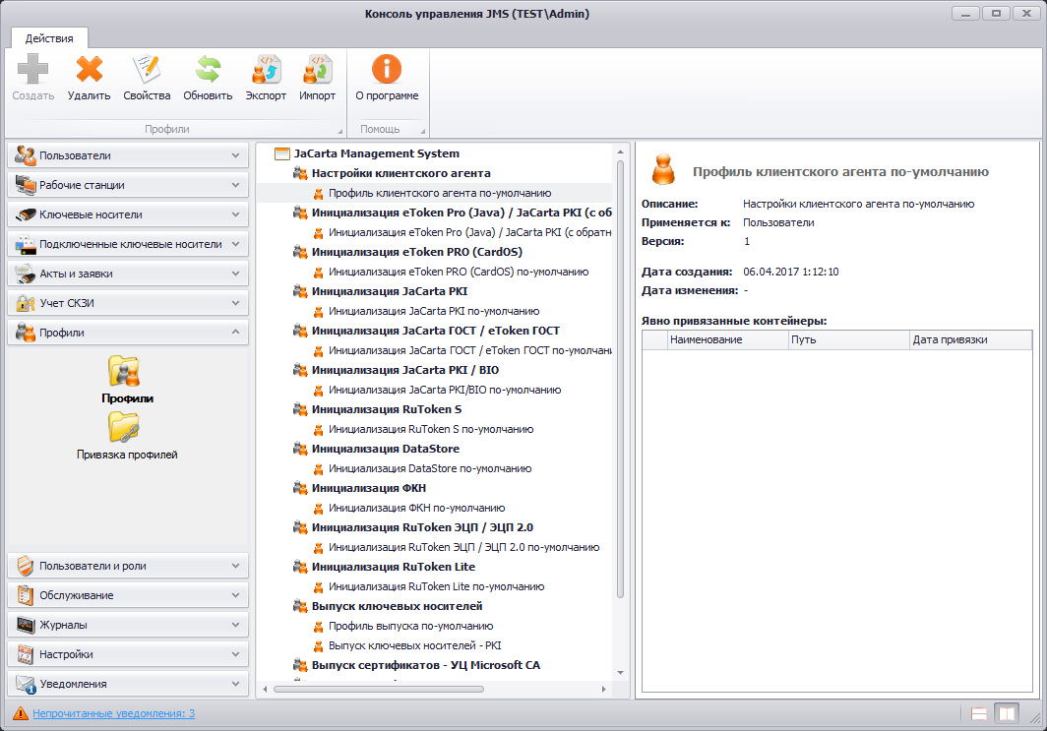Expand the Учет СКЗИ section chevron
Screen dimensions: 1047x731
[236, 303]
